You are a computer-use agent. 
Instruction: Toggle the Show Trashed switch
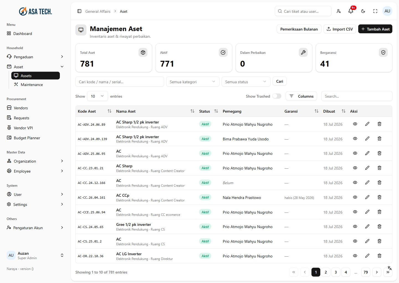pyautogui.click(x=277, y=96)
